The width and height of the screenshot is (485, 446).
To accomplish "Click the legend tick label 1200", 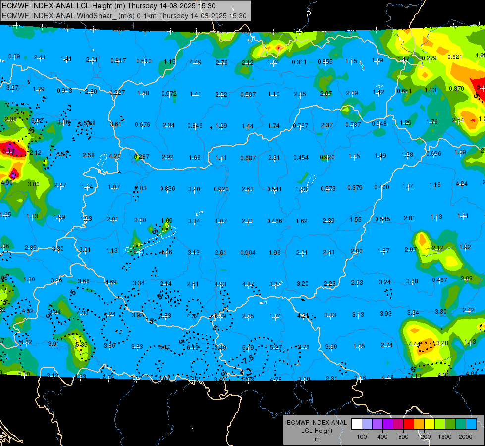I will [x=424, y=437].
